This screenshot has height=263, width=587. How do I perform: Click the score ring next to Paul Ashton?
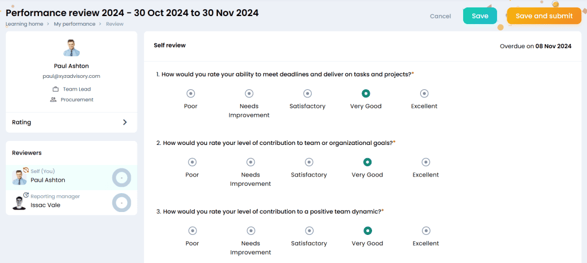(122, 178)
